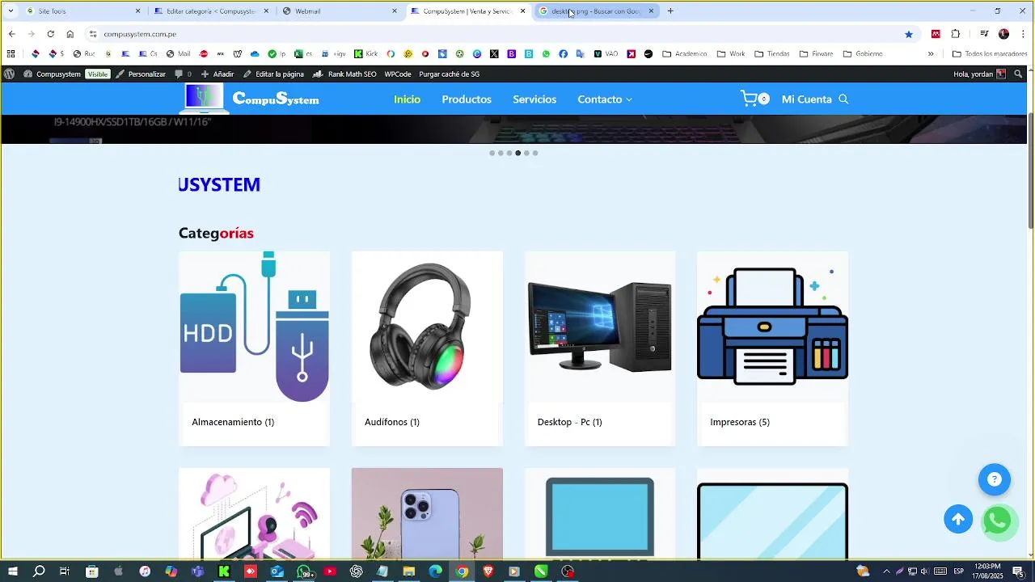Click the Windows Start button
1035x582 pixels.
[13, 571]
